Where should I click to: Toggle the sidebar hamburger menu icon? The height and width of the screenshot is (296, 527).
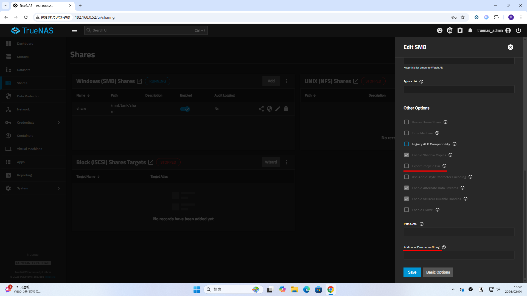pos(74,30)
